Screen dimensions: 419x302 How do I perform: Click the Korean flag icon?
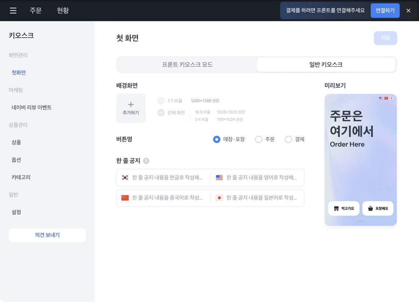click(125, 177)
